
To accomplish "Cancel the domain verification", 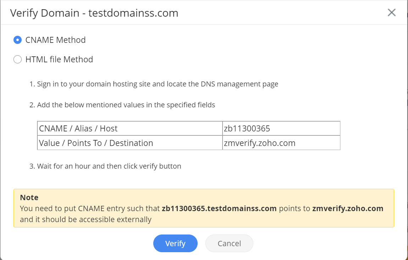I will (x=229, y=243).
